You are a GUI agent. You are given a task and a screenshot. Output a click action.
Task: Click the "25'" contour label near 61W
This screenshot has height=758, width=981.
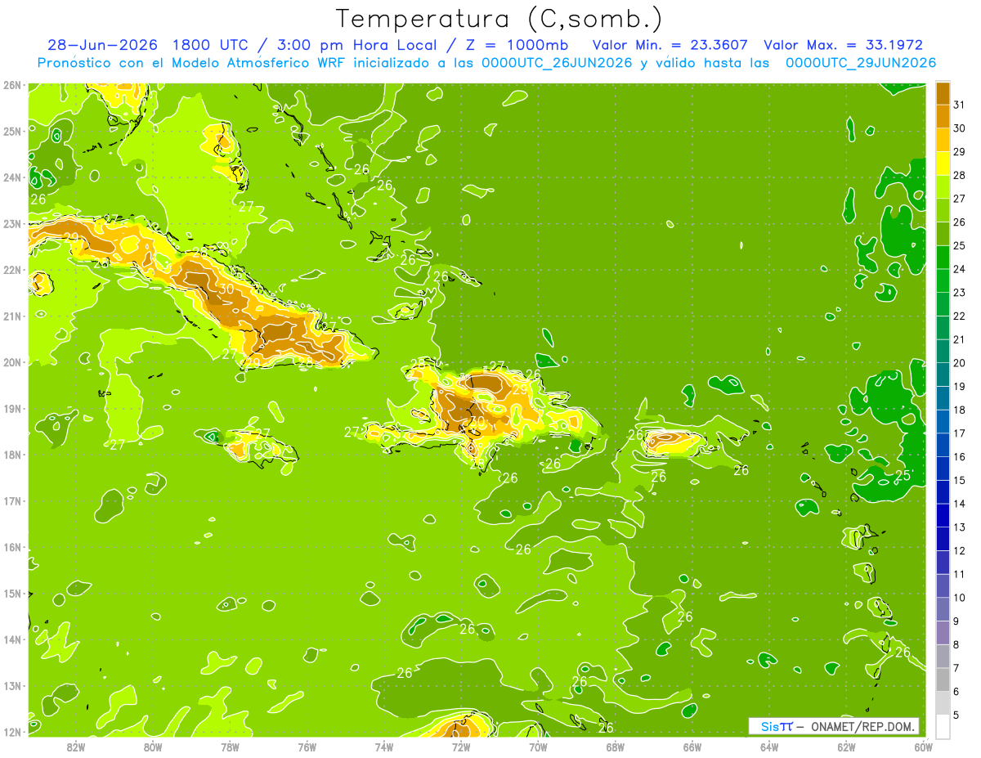[903, 475]
